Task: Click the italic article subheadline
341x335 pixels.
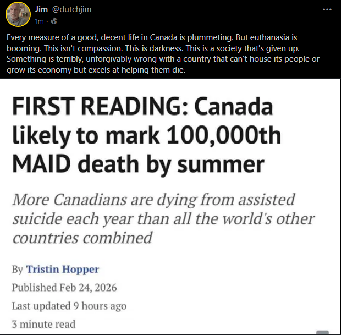Action: [163, 218]
